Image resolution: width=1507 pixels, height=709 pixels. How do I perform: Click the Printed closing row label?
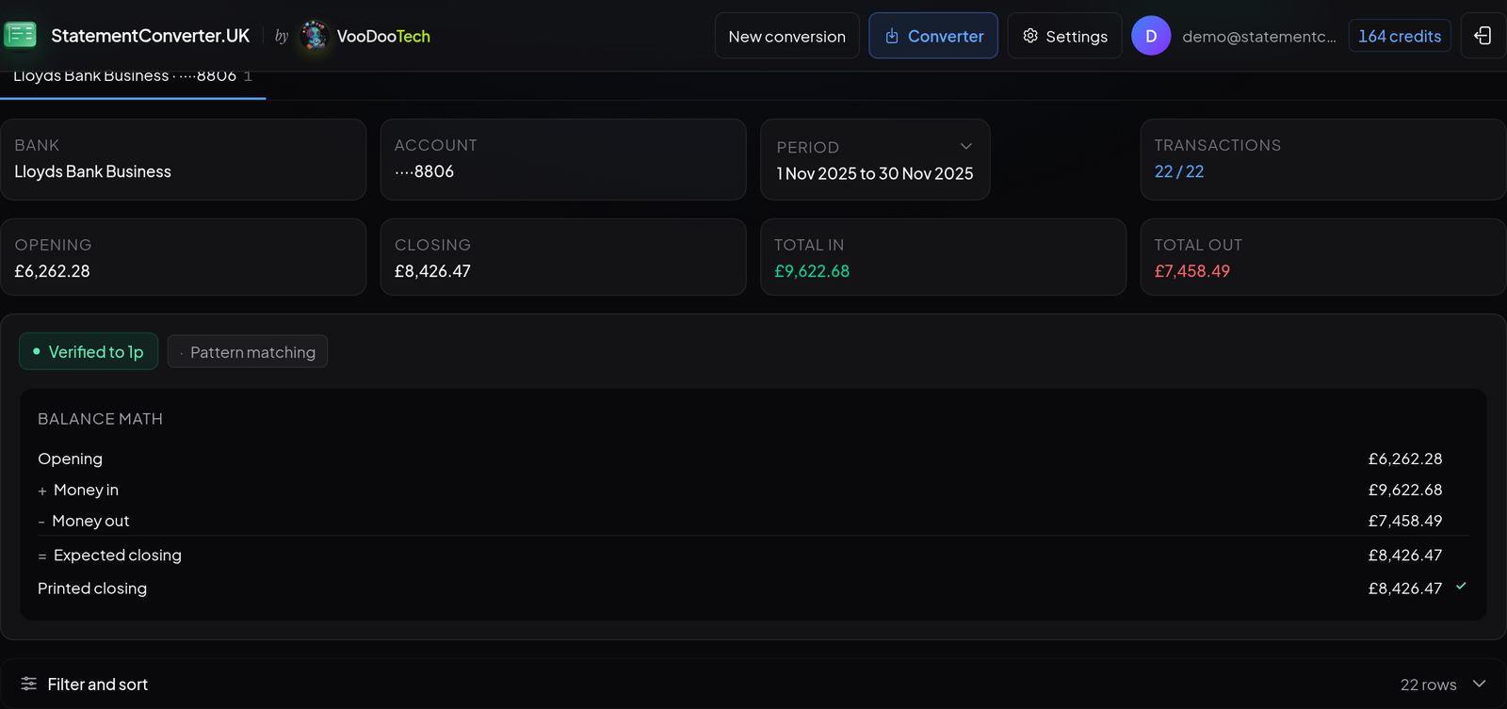[92, 588]
